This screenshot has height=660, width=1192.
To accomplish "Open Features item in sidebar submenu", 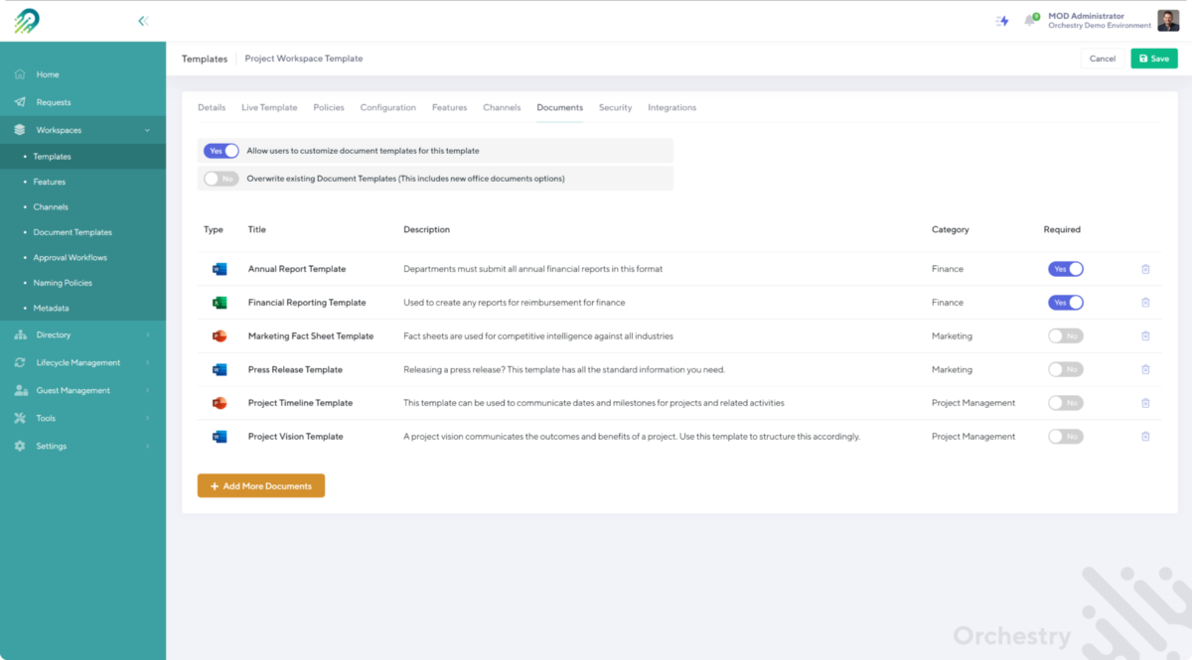I will point(50,182).
